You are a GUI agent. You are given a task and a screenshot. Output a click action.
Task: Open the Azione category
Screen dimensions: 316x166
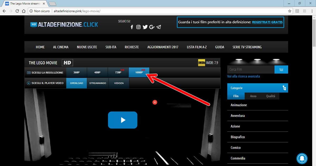coord(235,126)
